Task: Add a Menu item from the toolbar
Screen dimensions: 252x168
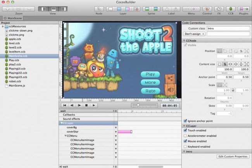Action: pyautogui.click(x=196, y=9)
